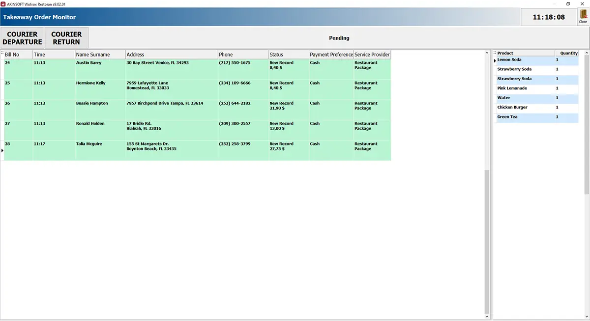Click scroll-up arrow of orders scrollbar
This screenshot has height=321, width=590.
pyautogui.click(x=487, y=52)
